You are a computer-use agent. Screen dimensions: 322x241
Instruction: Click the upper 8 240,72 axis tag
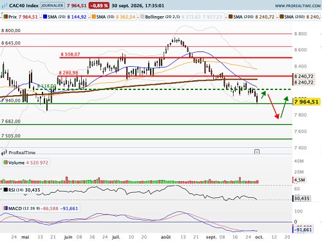[304, 76]
